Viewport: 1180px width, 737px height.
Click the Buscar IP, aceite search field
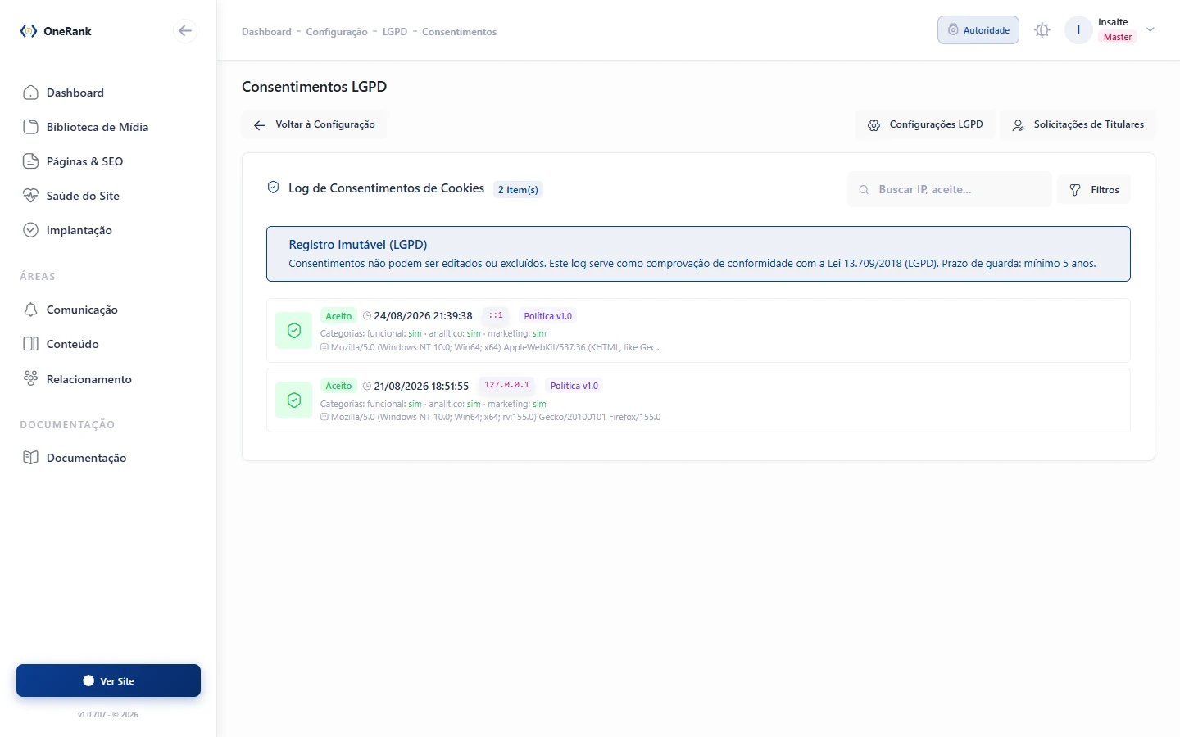click(x=950, y=189)
